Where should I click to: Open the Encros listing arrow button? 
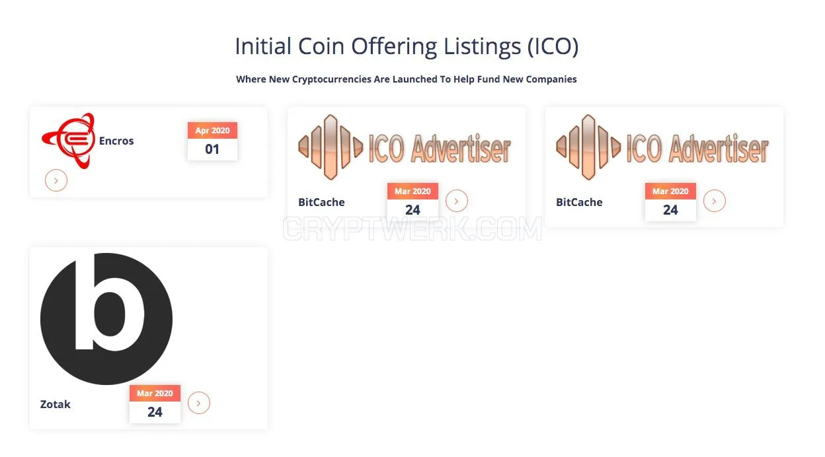(x=56, y=180)
